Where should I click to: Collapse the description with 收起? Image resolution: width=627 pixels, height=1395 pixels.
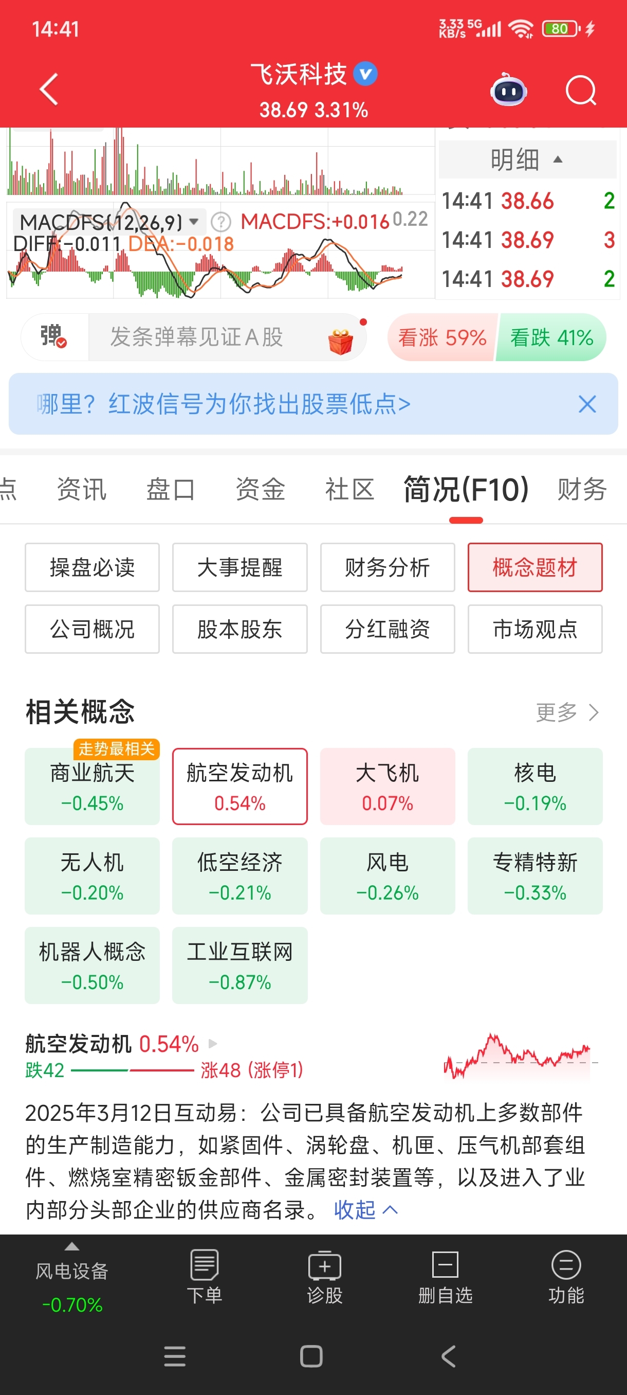pos(366,1209)
